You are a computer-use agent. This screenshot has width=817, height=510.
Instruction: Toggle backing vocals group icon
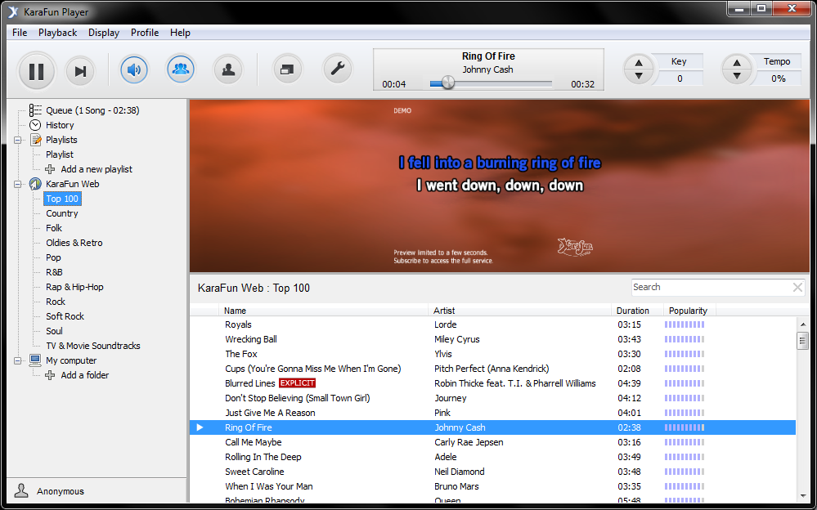[180, 69]
